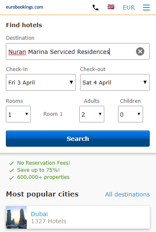This screenshot has height=232, width=156.
Task: Click the No Reservation Fees checkmark
Action: [12, 163]
